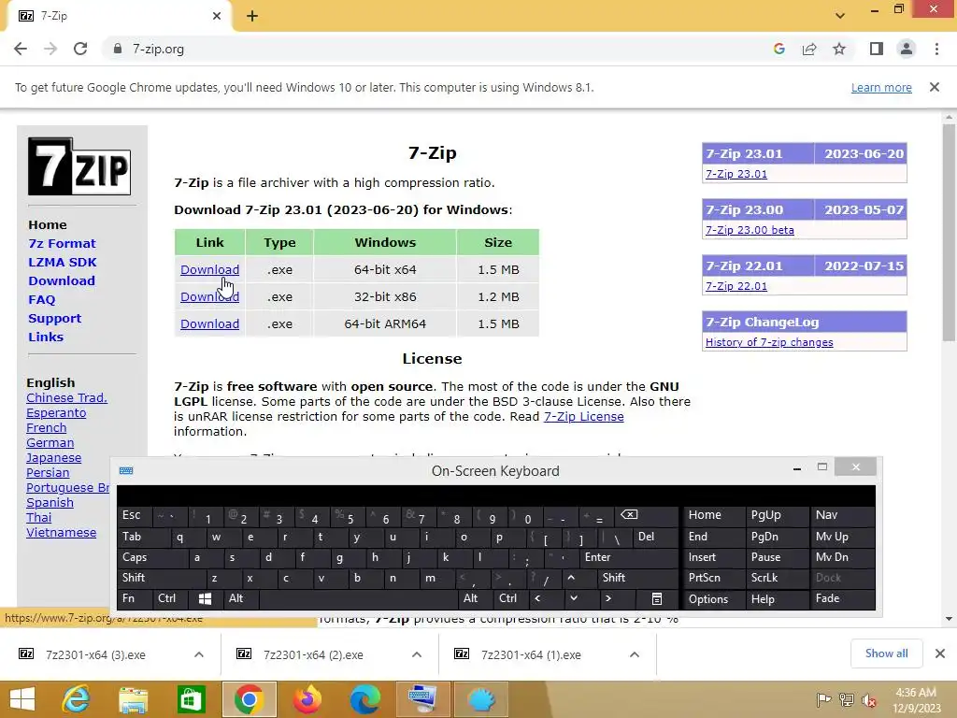Click the Windows logo key on On-Screen Keyboard
957x718 pixels.
coord(205,599)
